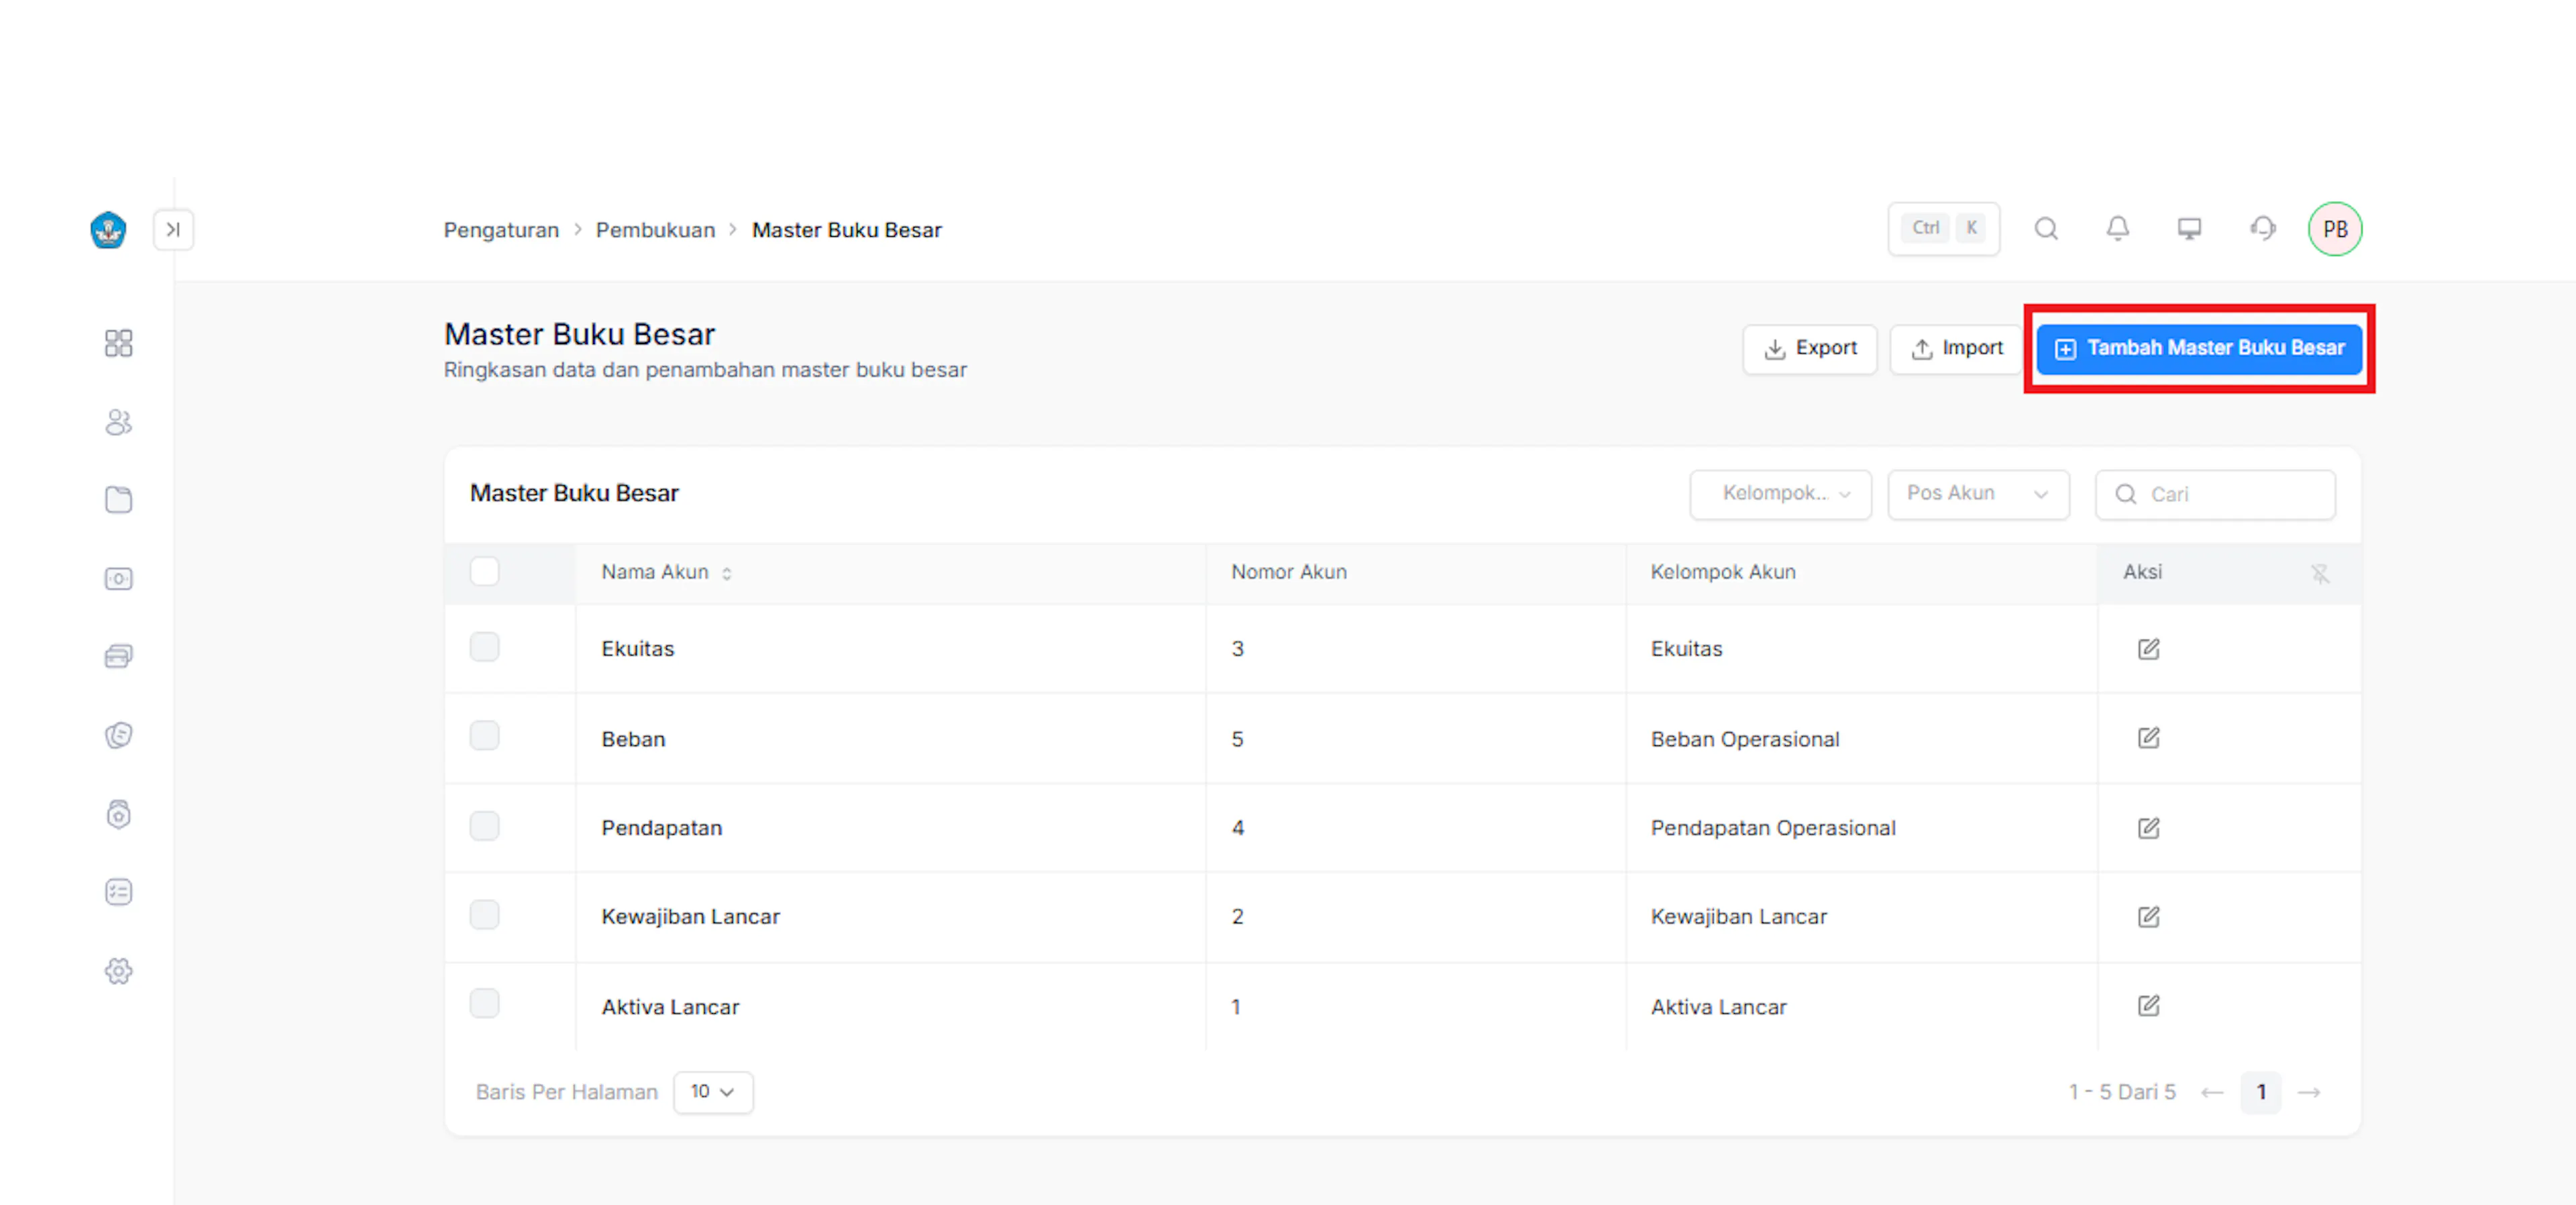The width and height of the screenshot is (2576, 1205).
Task: Check the Aktiva Lancar row checkbox
Action: (484, 1003)
